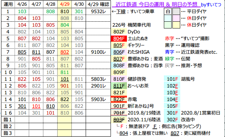
Task: Click the 平日ダイヤ legend label
Action: click(197, 11)
